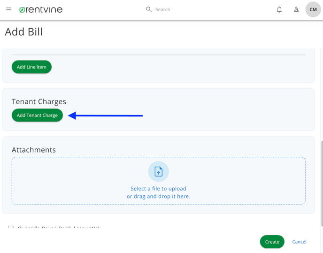323x253 pixels.
Task: Enable Override Payee Bank Account(s) checkbox
Action: click(x=11, y=228)
